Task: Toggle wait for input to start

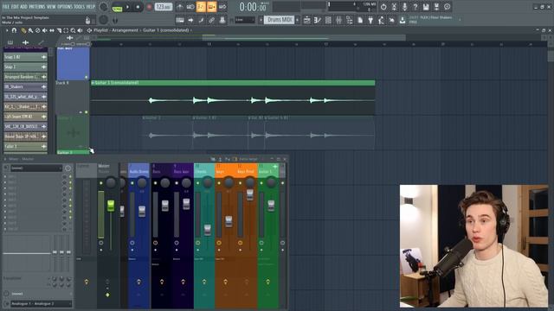Action: coord(190,7)
